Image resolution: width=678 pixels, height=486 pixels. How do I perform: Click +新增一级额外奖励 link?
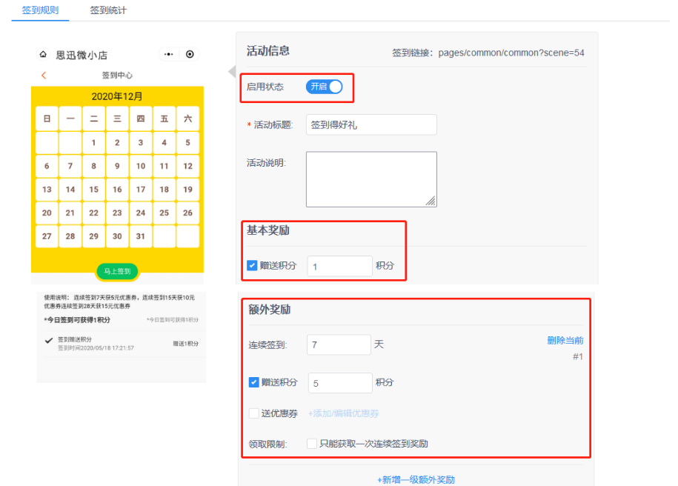click(x=416, y=479)
